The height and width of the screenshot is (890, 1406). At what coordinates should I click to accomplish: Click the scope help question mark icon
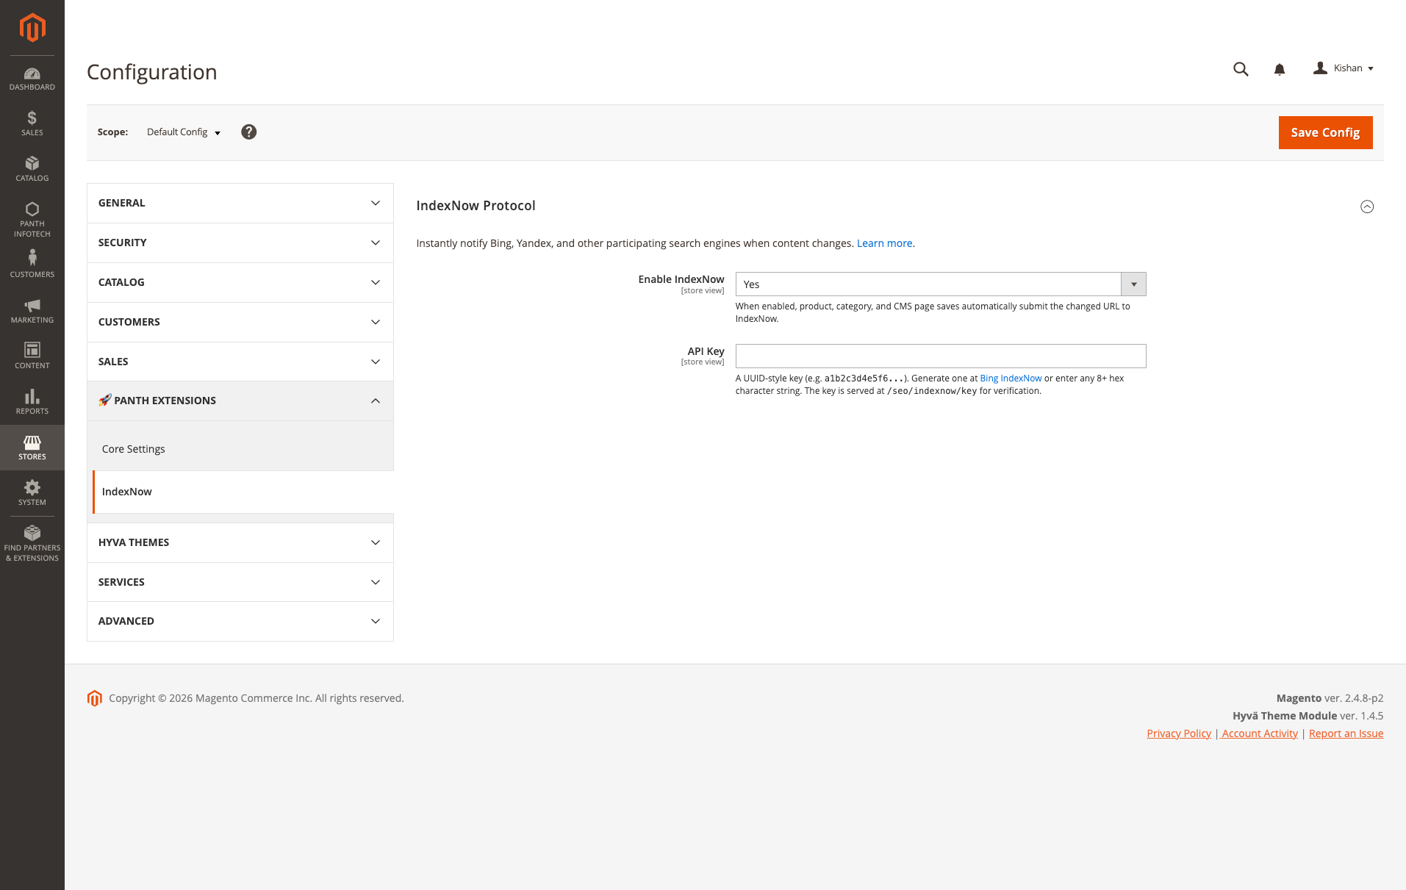tap(248, 132)
